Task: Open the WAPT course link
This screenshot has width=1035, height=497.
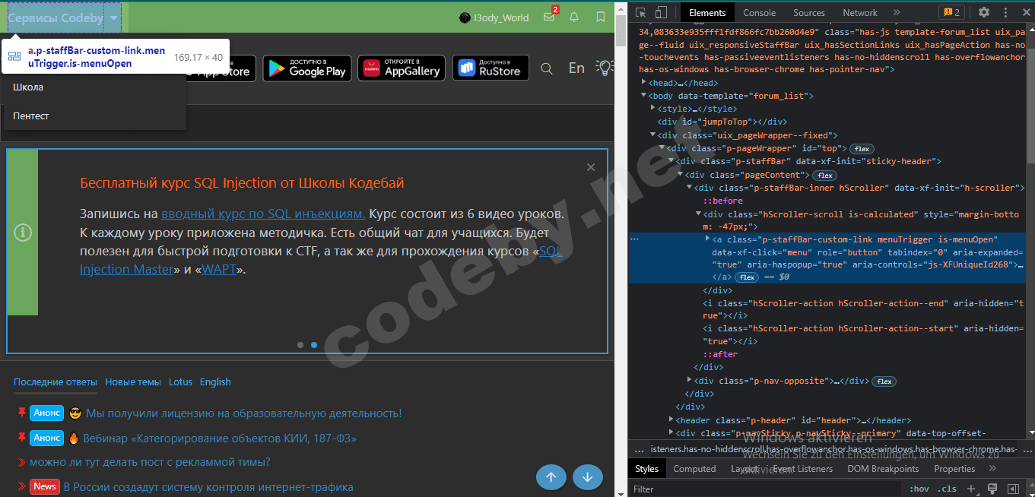Action: tap(221, 269)
